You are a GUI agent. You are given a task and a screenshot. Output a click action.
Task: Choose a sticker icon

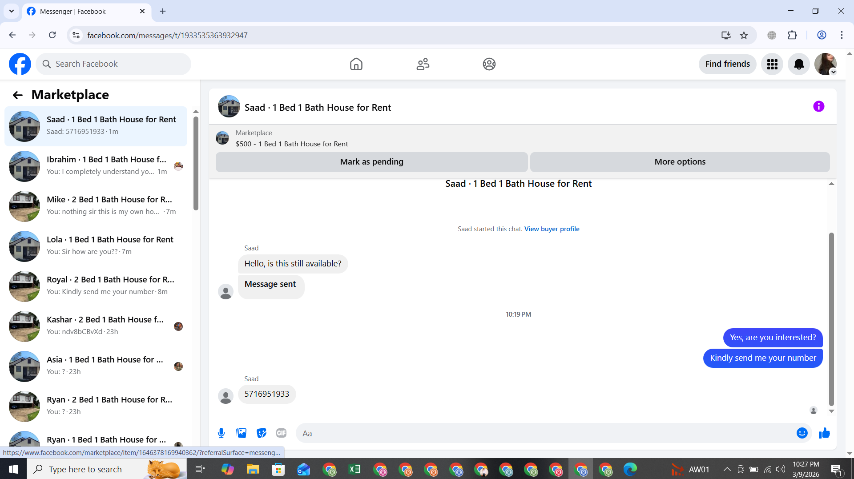point(261,433)
